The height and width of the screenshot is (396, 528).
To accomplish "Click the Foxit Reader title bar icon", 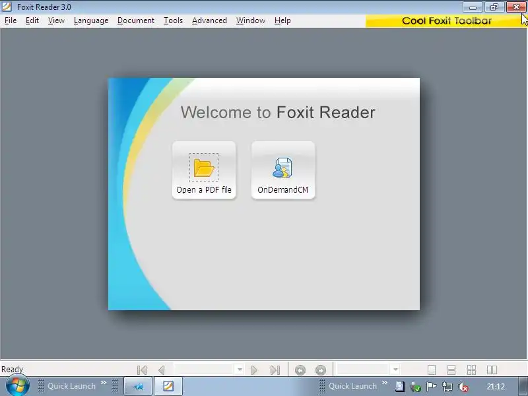I will [x=7, y=7].
